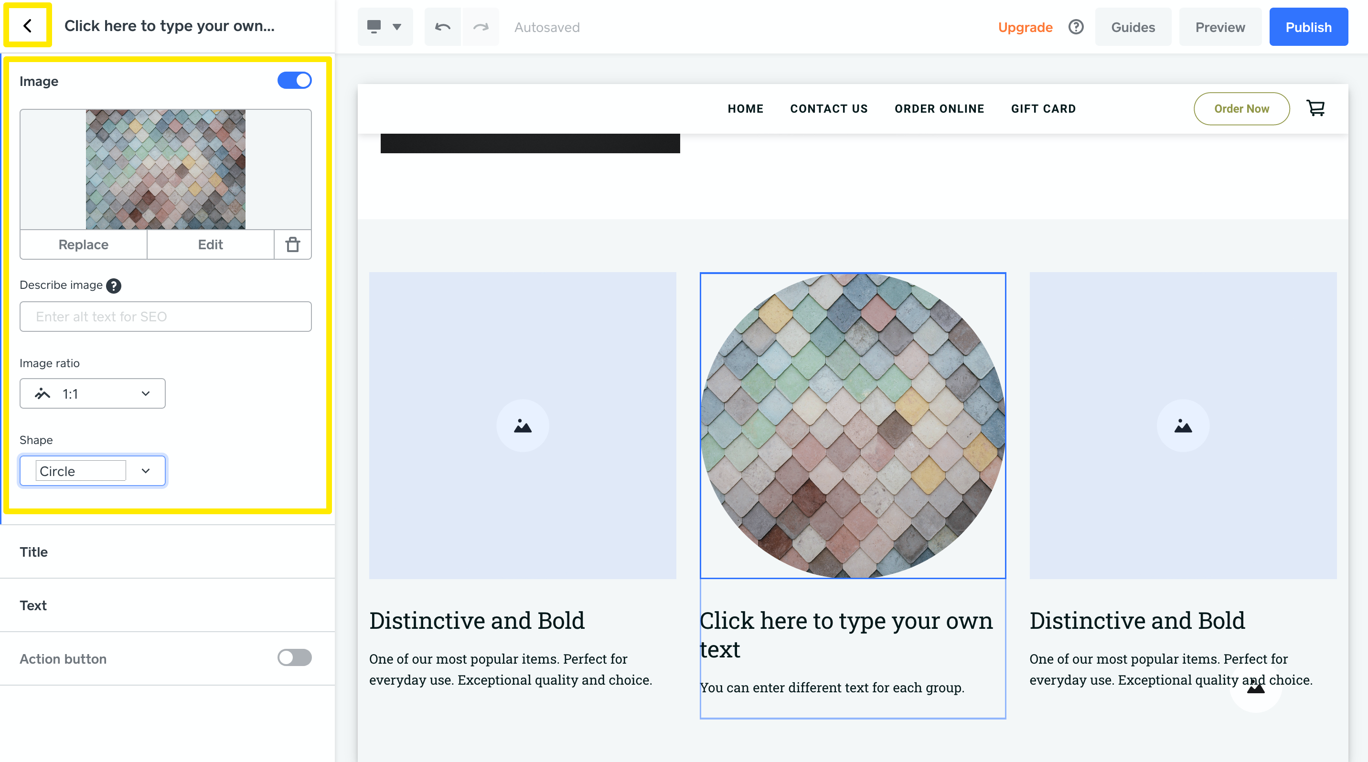
Task: Undo the last change
Action: click(x=442, y=27)
